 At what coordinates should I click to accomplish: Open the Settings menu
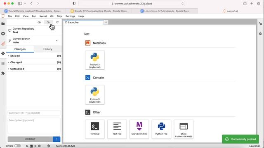pyautogui.click(x=70, y=16)
